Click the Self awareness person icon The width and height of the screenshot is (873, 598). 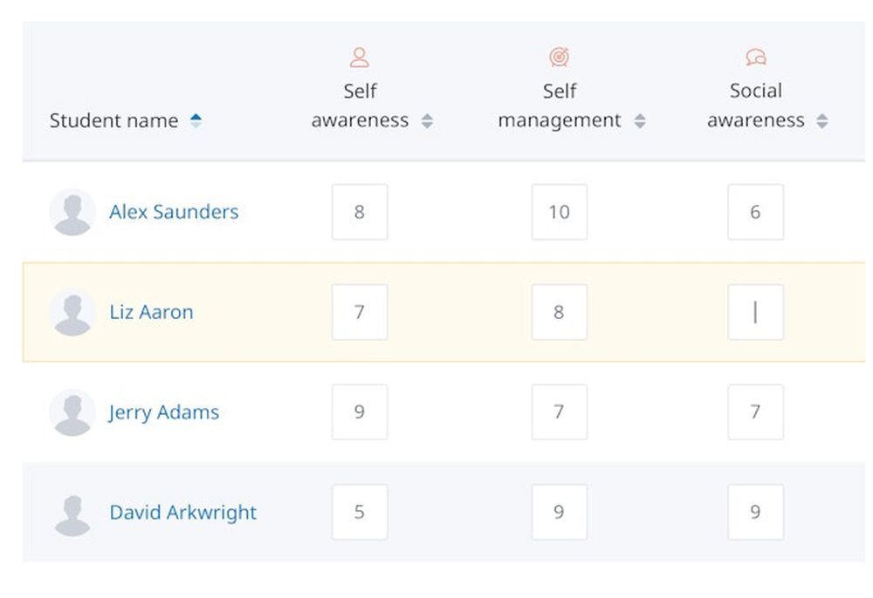pos(359,58)
